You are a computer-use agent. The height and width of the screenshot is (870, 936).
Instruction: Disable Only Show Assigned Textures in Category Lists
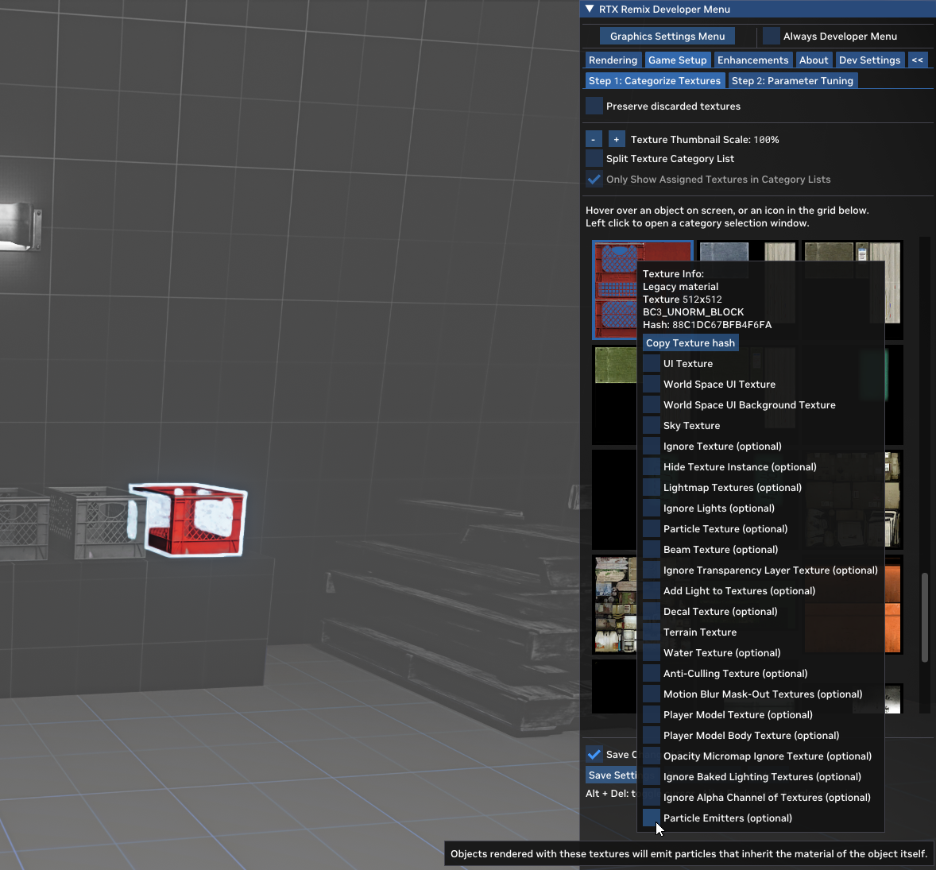[x=594, y=179]
